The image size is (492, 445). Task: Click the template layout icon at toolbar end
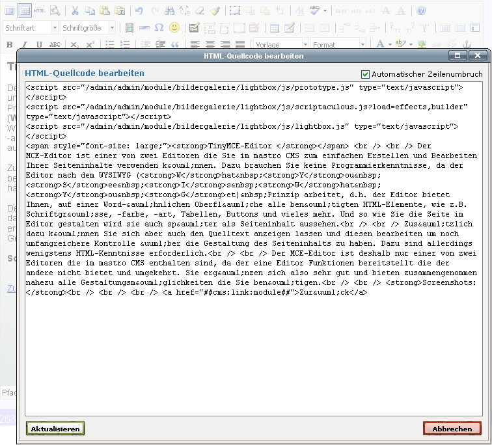coord(475,28)
